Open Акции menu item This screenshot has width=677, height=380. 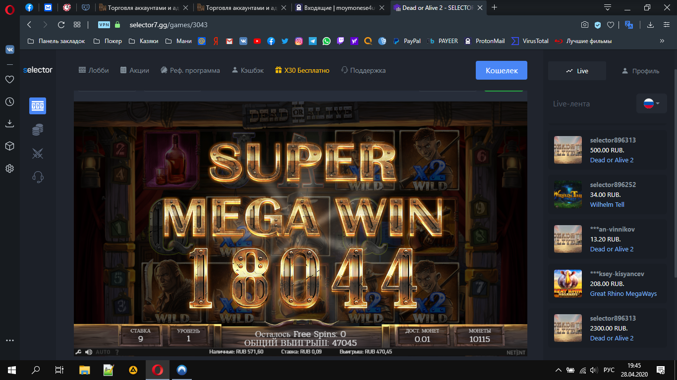point(134,70)
